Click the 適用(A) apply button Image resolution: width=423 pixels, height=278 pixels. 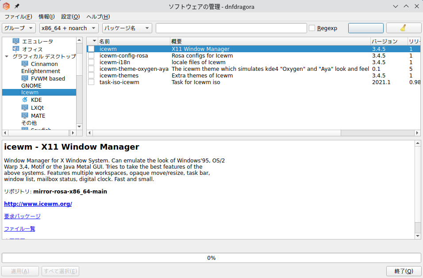tap(20, 271)
